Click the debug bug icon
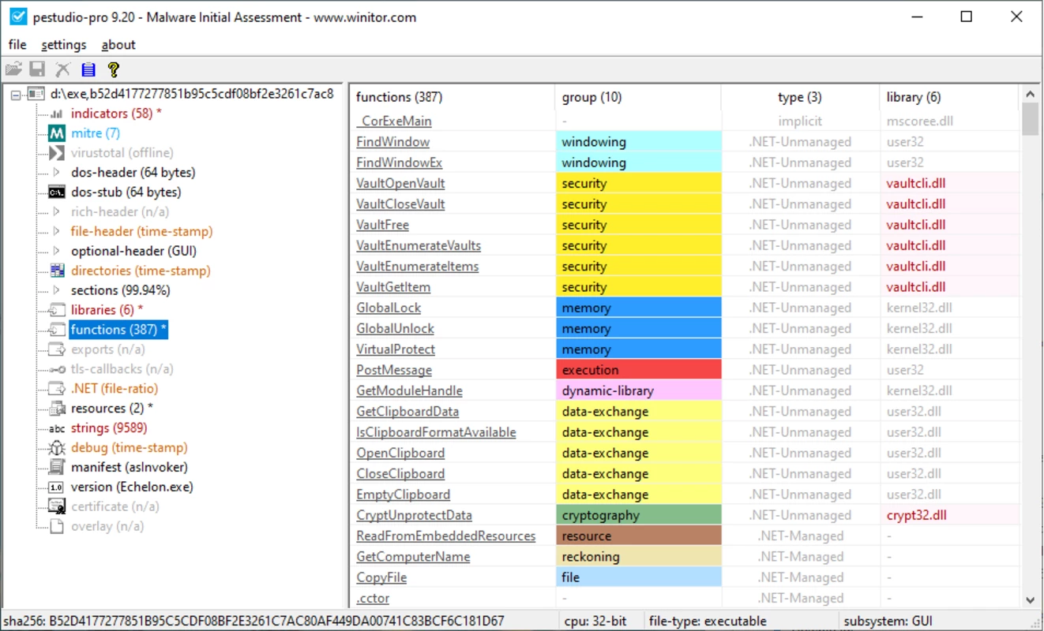Image resolution: width=1044 pixels, height=631 pixels. point(57,448)
